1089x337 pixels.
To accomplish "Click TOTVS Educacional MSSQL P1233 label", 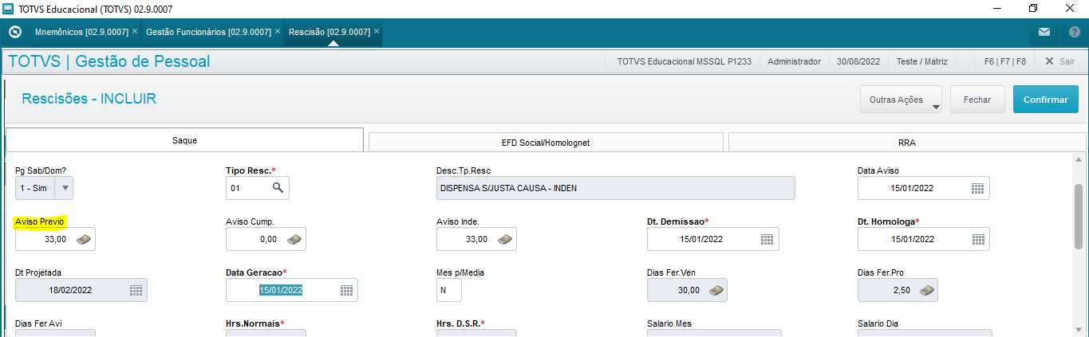I will tap(685, 61).
